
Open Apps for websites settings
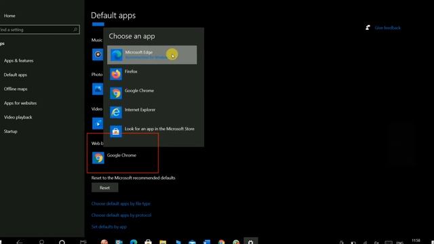click(x=20, y=103)
